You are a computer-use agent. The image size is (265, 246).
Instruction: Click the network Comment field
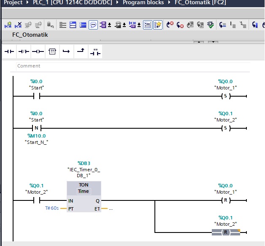tap(133, 66)
